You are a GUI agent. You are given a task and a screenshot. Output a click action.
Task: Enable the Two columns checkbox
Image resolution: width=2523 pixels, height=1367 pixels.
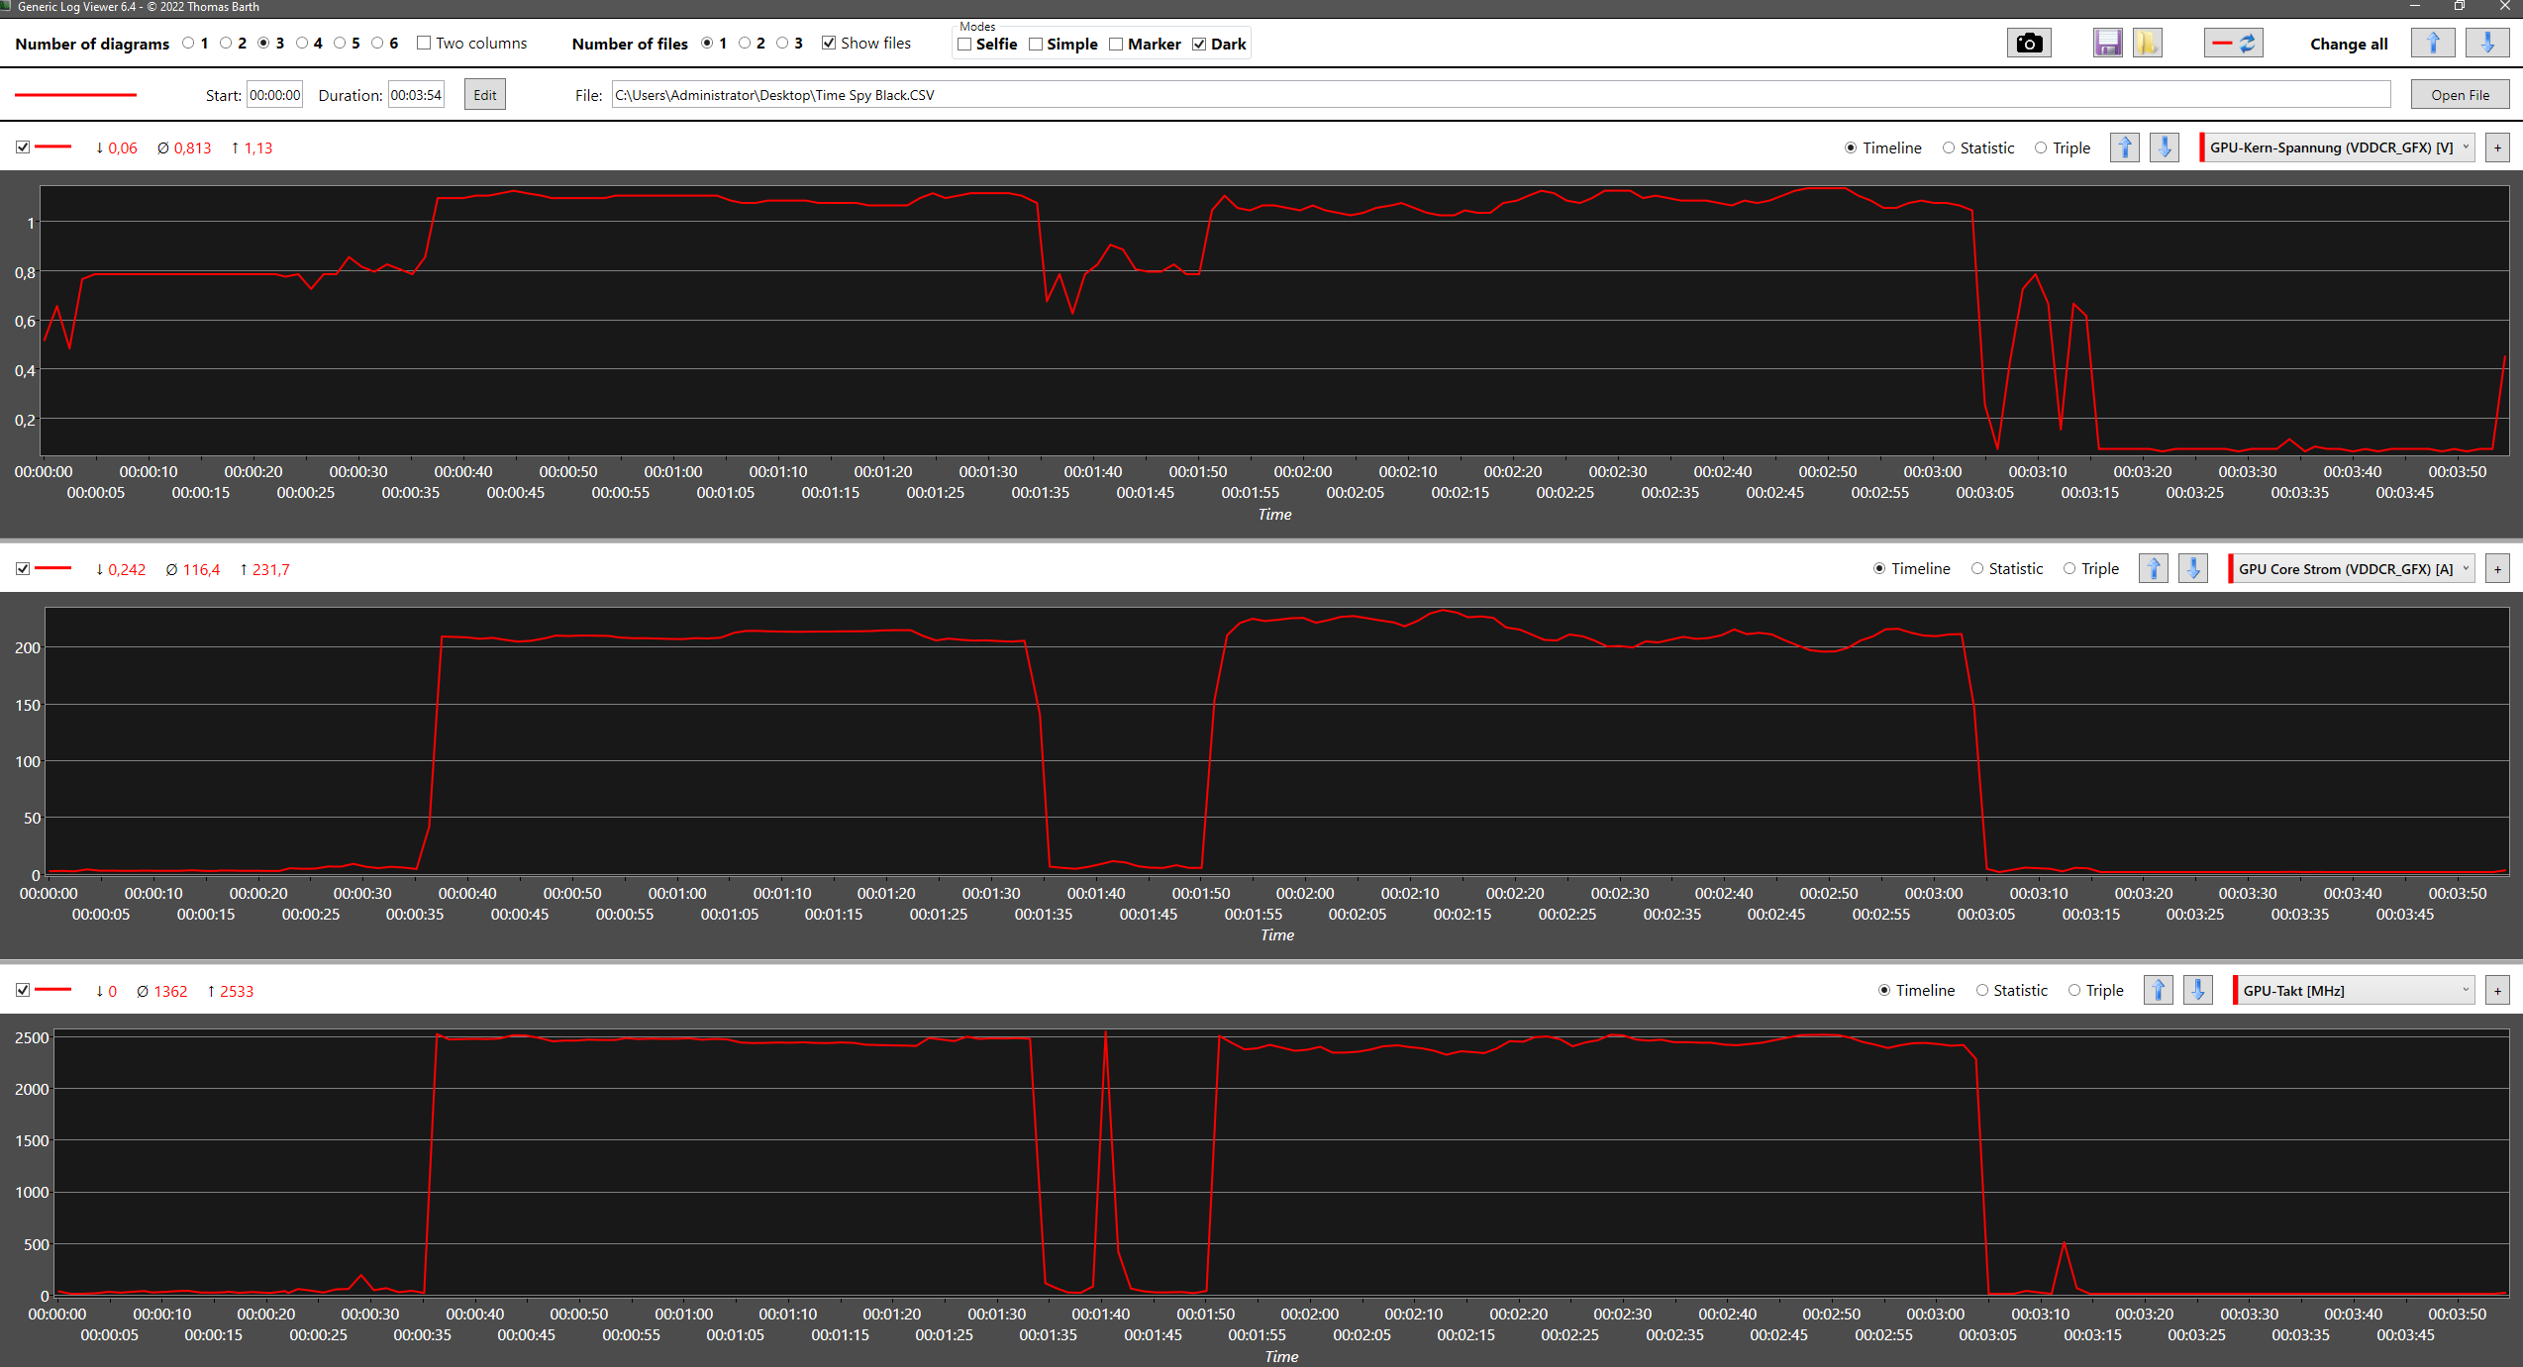424,44
